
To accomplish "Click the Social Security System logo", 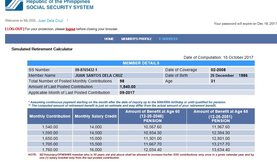I will click(14, 5).
